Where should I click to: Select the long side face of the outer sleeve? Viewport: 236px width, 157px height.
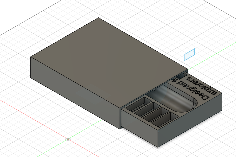(x=75, y=93)
